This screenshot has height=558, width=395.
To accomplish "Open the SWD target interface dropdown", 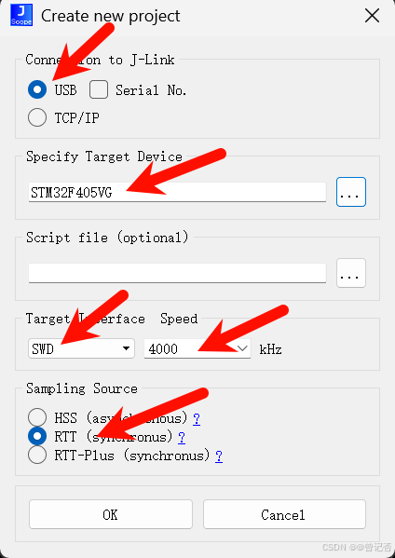I will click(81, 348).
